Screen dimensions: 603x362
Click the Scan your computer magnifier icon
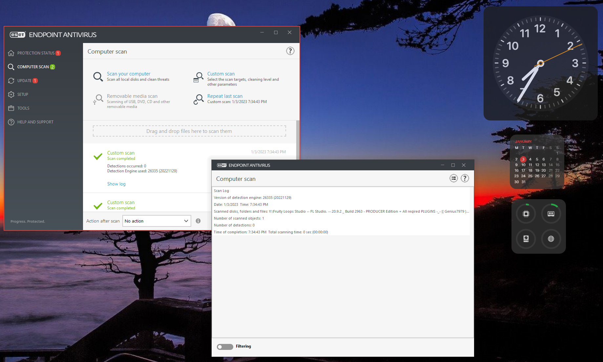[x=98, y=76]
